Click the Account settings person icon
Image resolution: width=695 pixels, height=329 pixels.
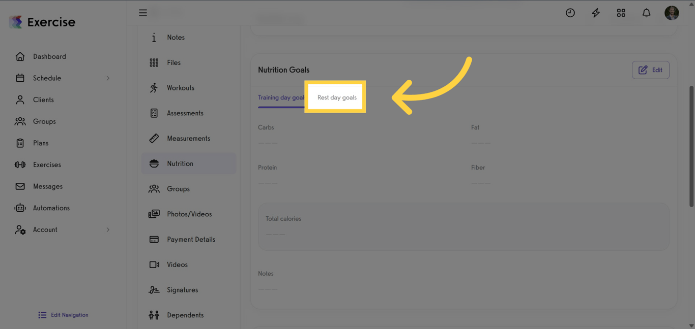pyautogui.click(x=20, y=229)
